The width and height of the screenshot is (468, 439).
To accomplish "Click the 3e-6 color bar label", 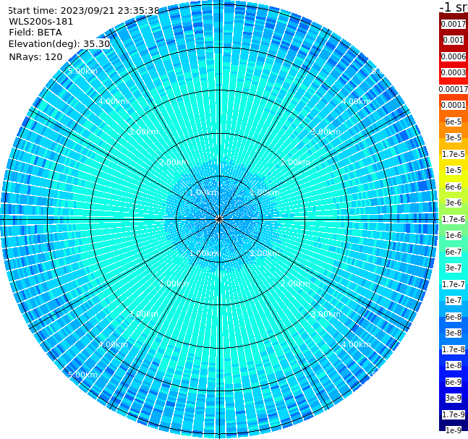I will point(454,203).
